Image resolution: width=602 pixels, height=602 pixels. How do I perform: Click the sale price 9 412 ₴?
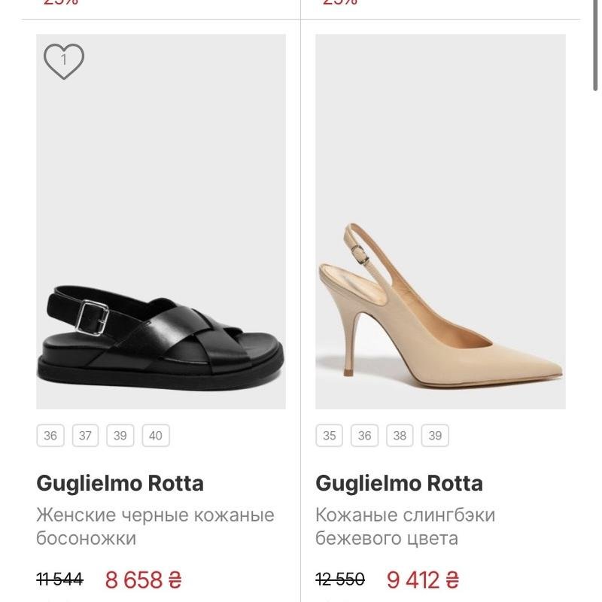(x=422, y=580)
